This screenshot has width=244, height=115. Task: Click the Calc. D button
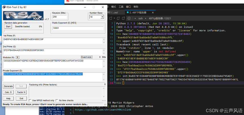pos(8,92)
